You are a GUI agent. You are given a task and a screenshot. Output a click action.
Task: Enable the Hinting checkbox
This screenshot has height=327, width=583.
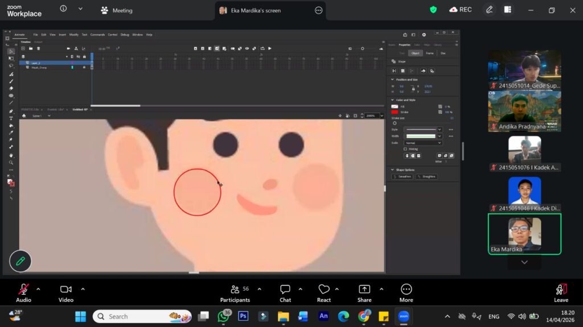pyautogui.click(x=405, y=149)
